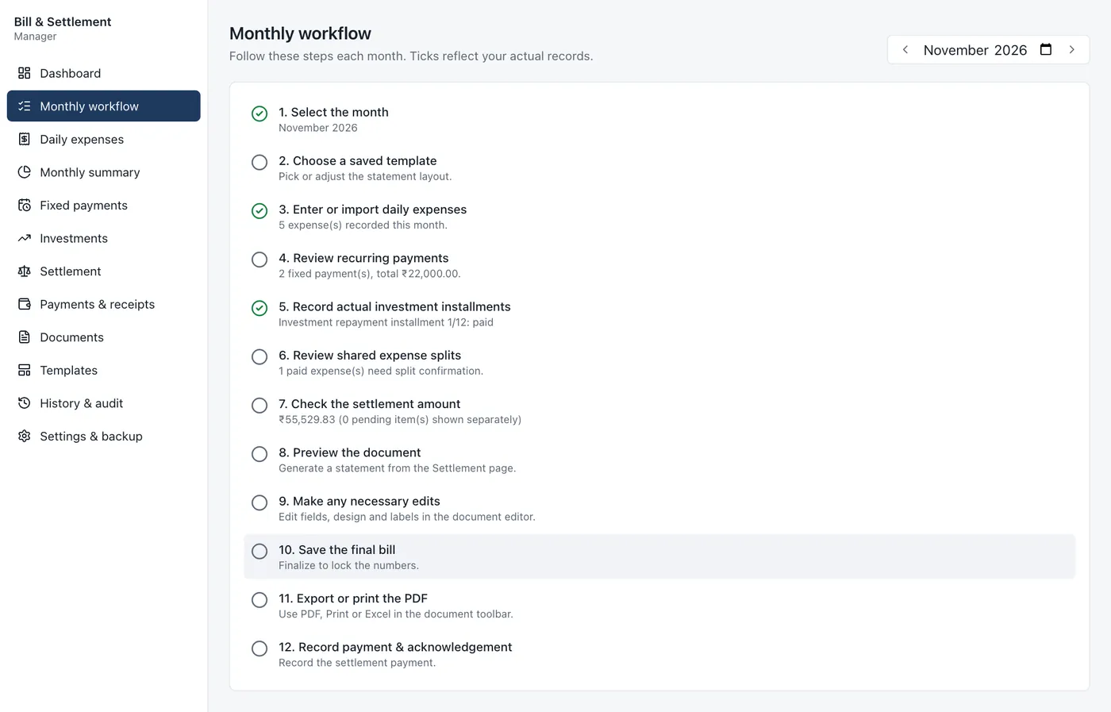This screenshot has height=712, width=1111.
Task: Click the 'Finalize to lock the numbers.' text
Action: point(348,566)
